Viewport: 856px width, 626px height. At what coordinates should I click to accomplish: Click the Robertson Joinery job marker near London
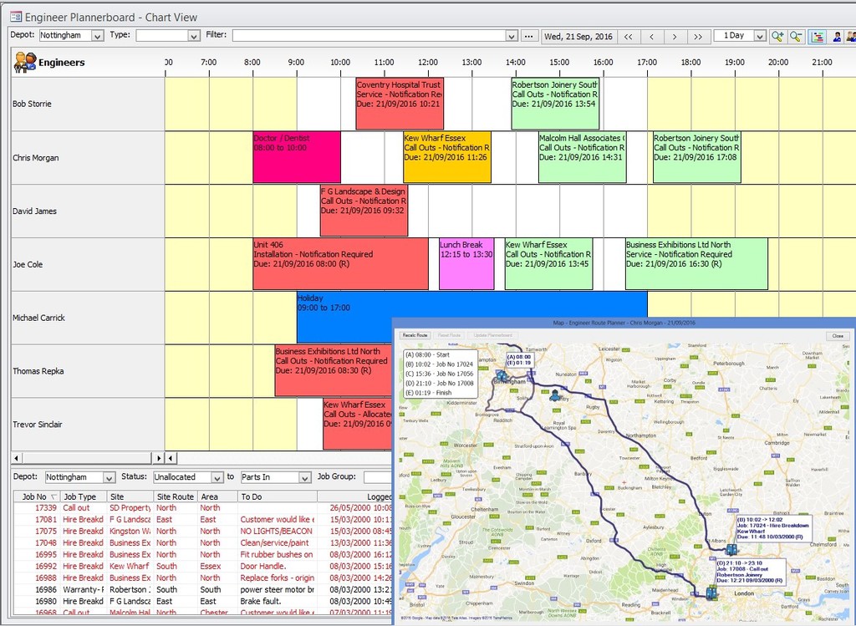click(x=711, y=593)
